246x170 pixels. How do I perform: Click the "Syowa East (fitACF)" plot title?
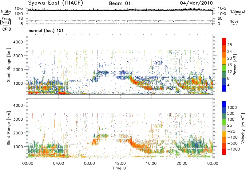coord(55,3)
